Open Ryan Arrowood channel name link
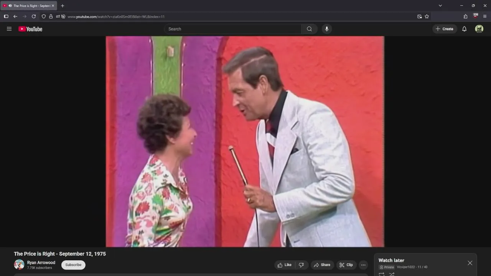 (x=41, y=263)
